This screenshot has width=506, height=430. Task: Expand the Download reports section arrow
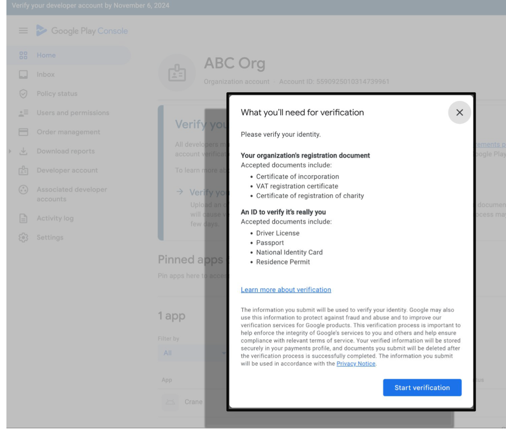(x=10, y=151)
